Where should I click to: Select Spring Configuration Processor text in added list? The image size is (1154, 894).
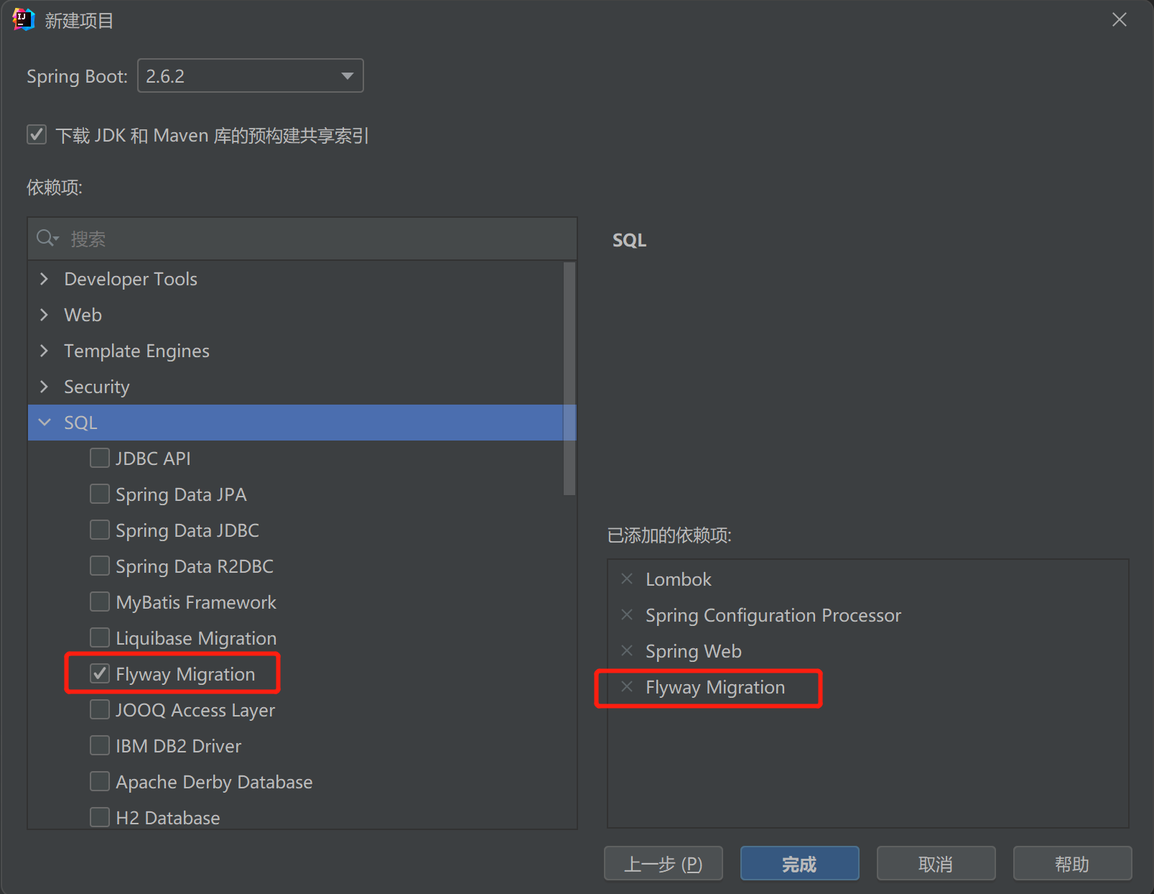coord(773,615)
